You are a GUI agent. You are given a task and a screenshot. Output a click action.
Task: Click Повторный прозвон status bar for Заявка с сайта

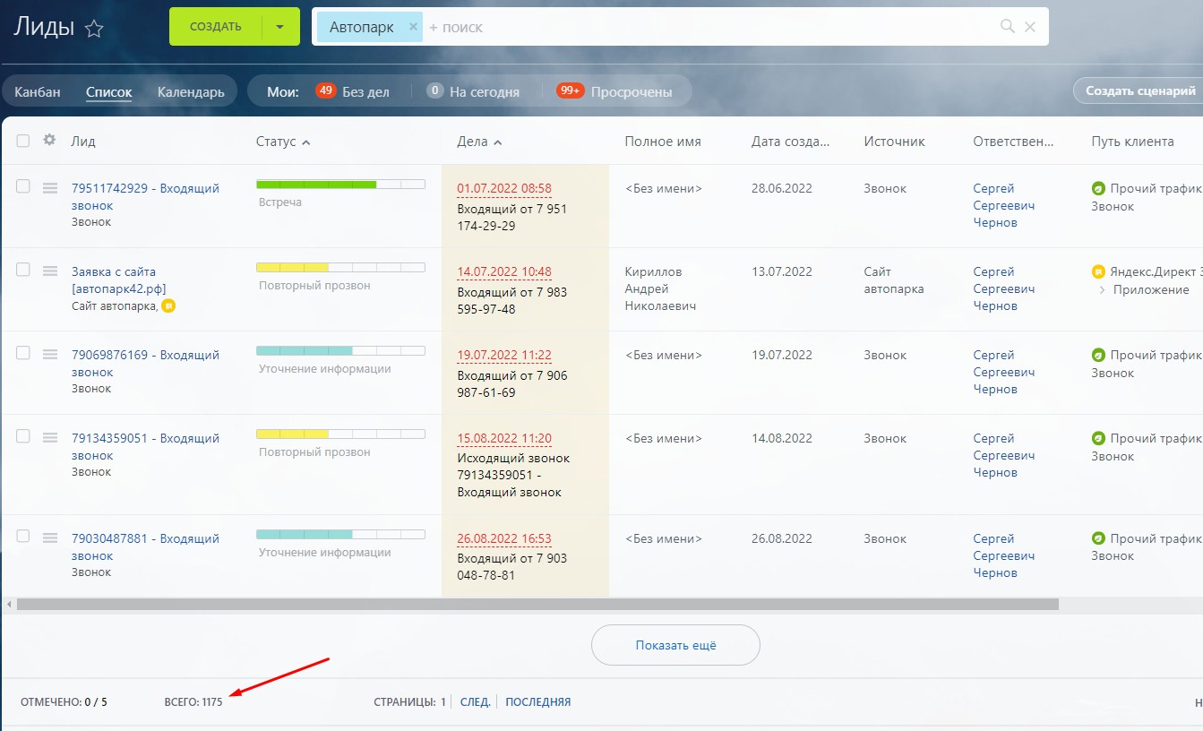(340, 267)
